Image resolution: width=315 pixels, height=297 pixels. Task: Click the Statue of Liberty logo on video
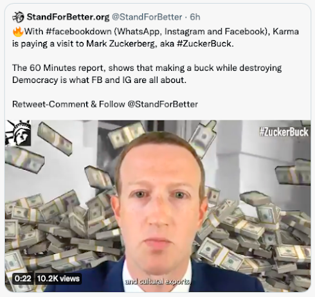18,133
